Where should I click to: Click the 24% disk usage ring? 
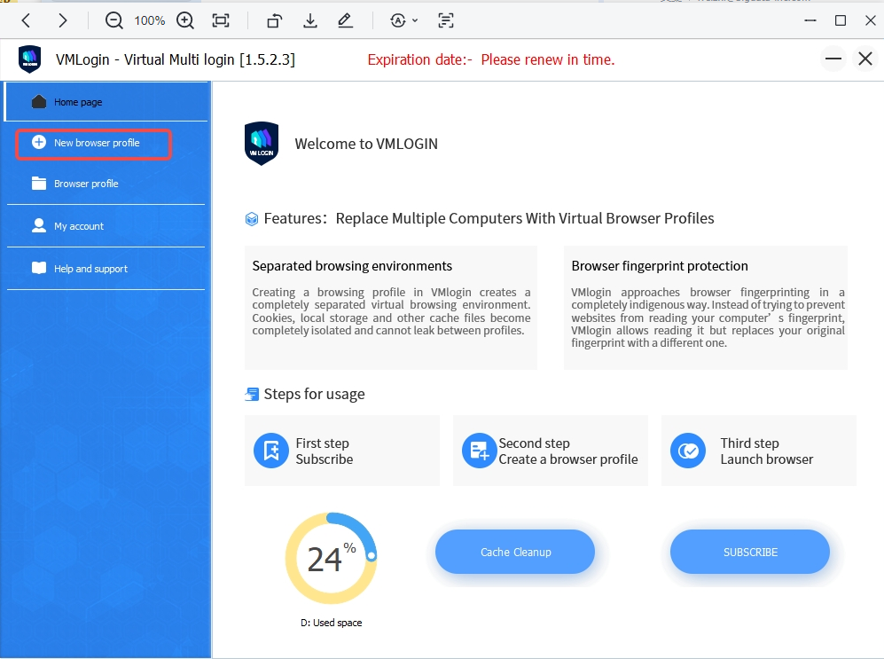pos(331,558)
